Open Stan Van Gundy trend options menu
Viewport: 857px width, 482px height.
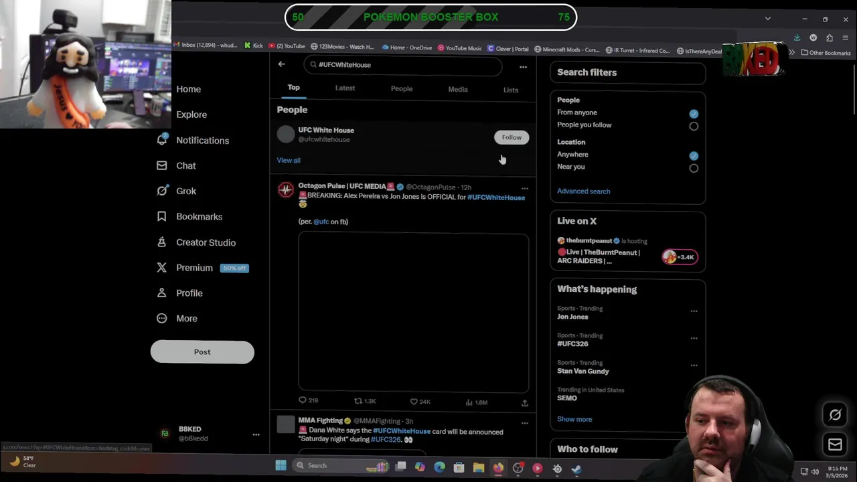[x=694, y=366]
